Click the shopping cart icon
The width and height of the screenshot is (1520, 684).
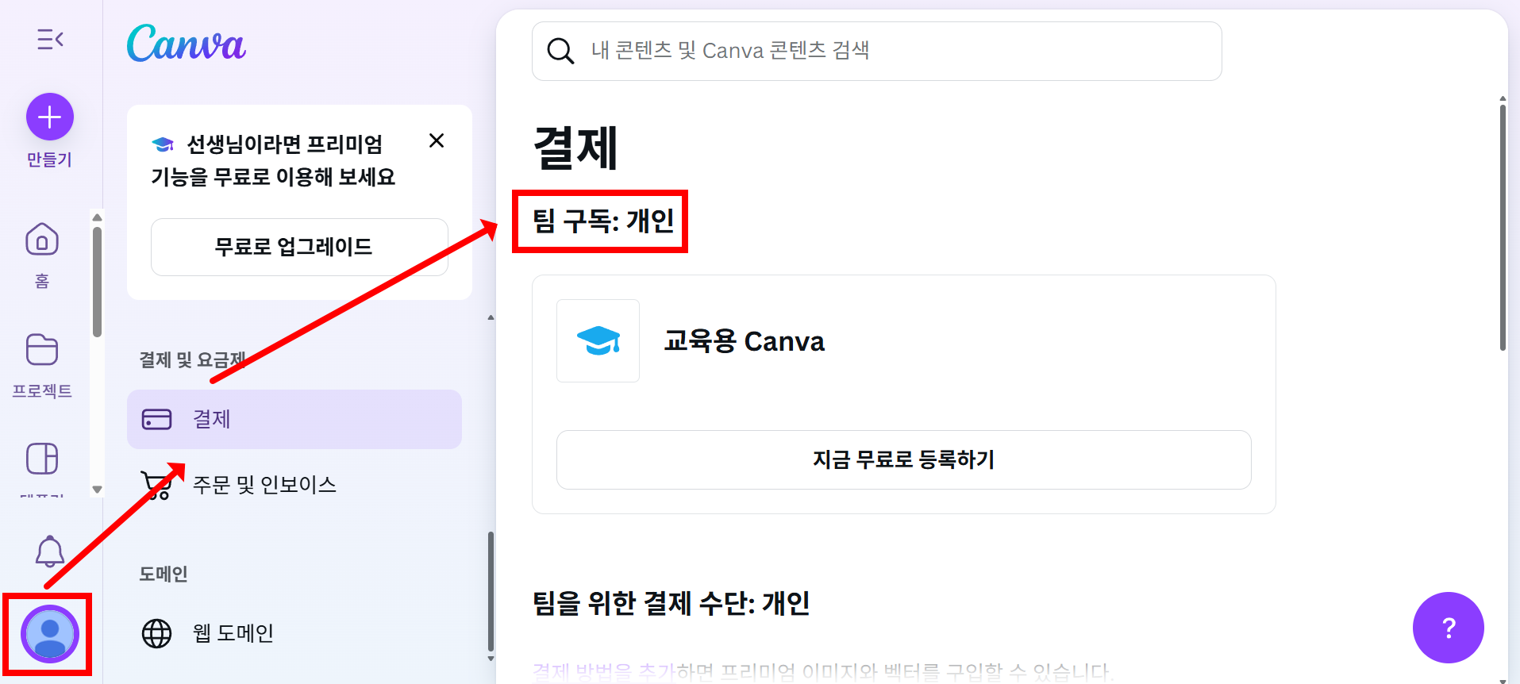click(156, 485)
